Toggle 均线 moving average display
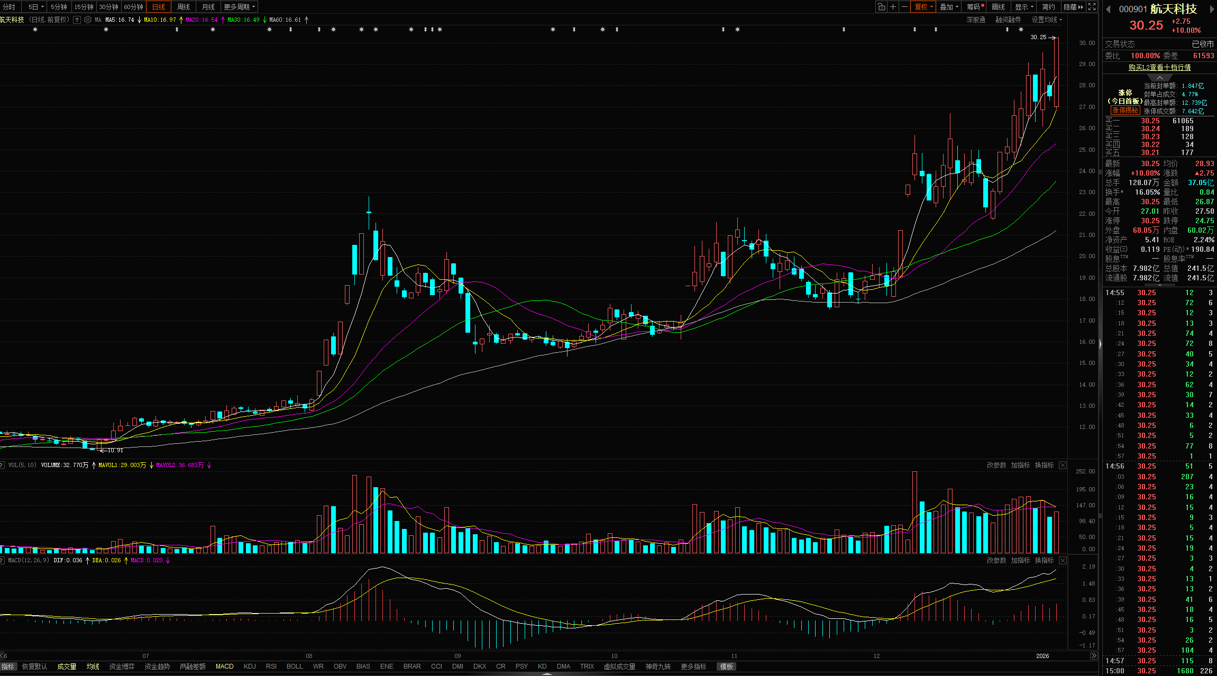The height and width of the screenshot is (676, 1217). 93,666
